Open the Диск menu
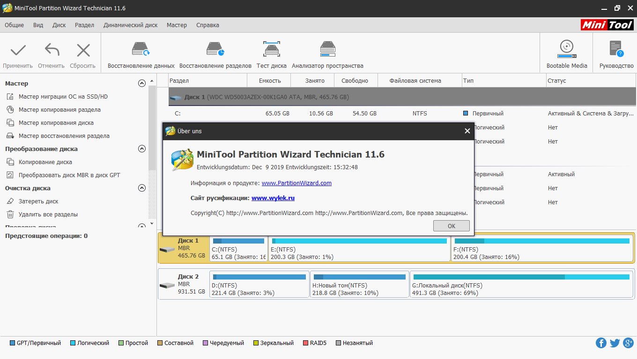 coord(59,25)
